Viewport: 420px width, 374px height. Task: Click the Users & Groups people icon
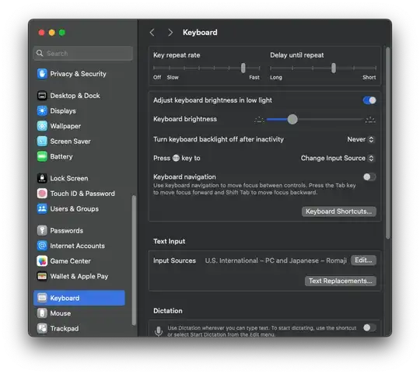point(42,209)
